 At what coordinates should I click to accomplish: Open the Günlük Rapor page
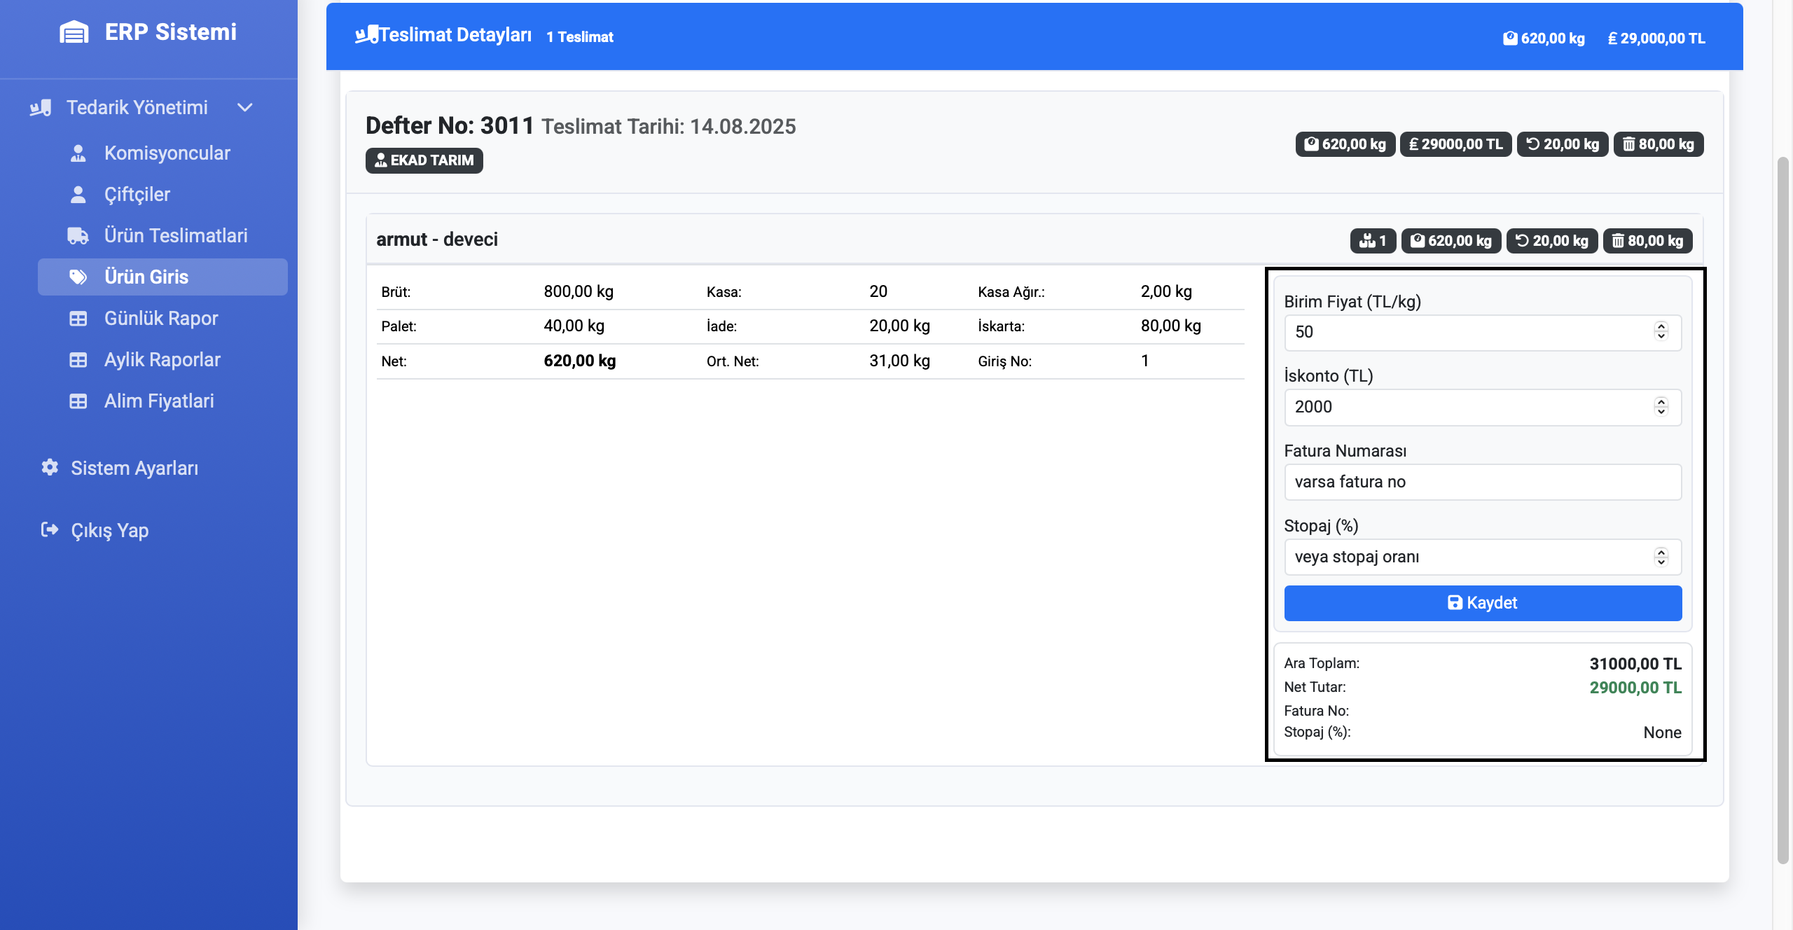161,319
